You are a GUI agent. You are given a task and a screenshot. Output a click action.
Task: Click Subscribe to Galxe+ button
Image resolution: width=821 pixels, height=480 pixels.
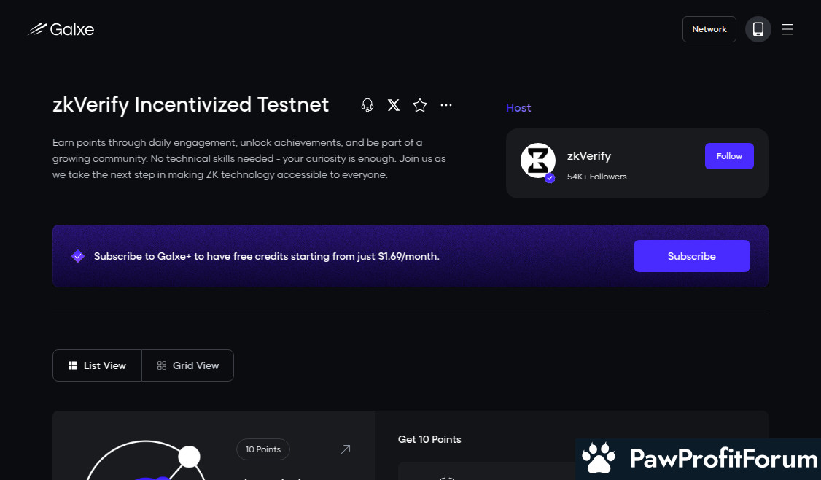click(691, 256)
